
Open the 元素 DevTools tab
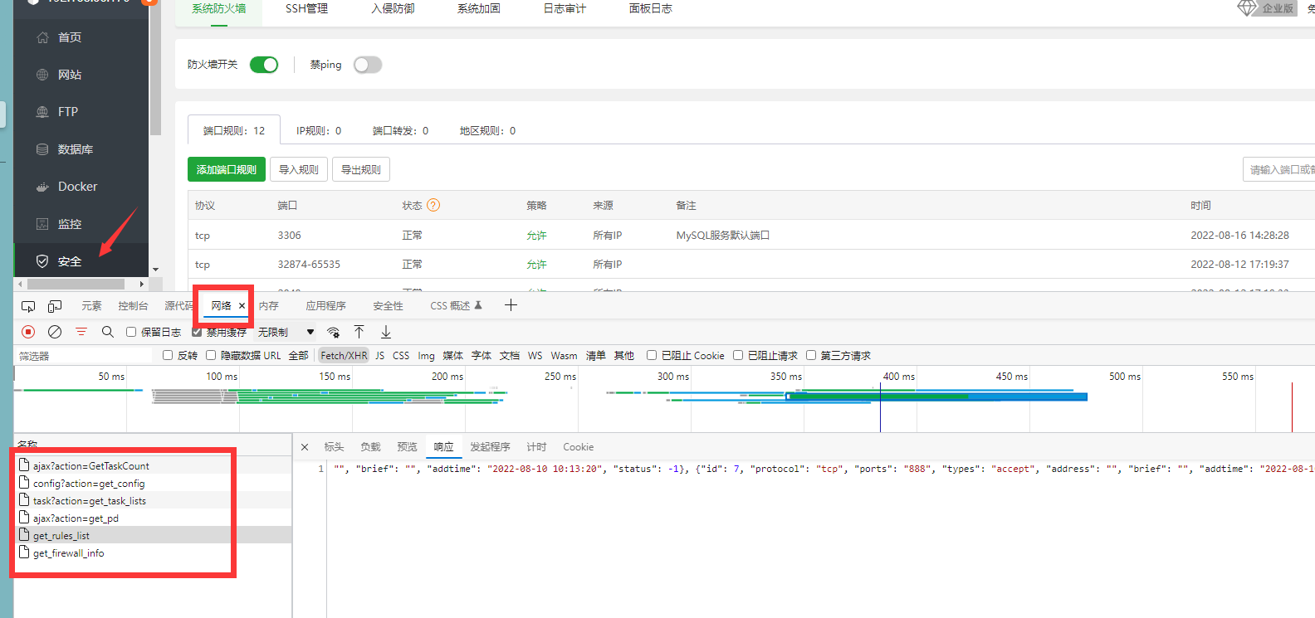pyautogui.click(x=91, y=306)
